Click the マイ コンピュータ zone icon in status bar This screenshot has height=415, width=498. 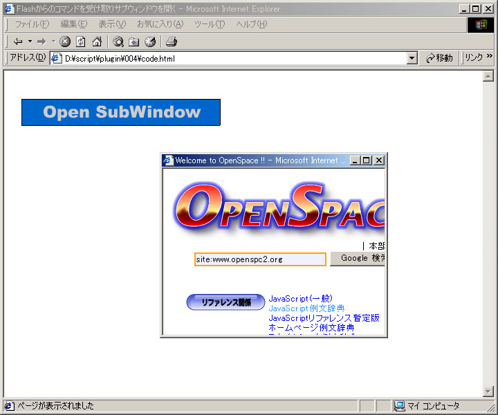click(399, 406)
